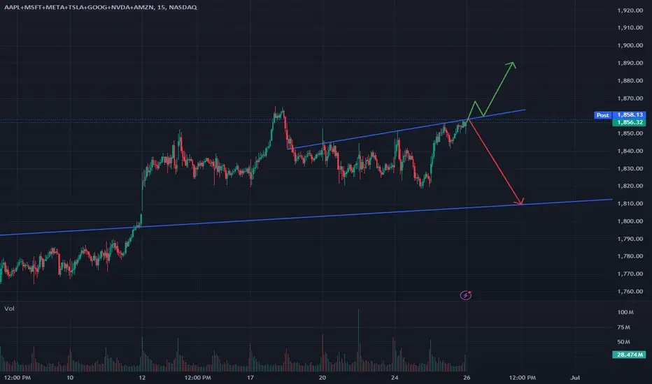Click the Jul label on time axis

(575, 378)
